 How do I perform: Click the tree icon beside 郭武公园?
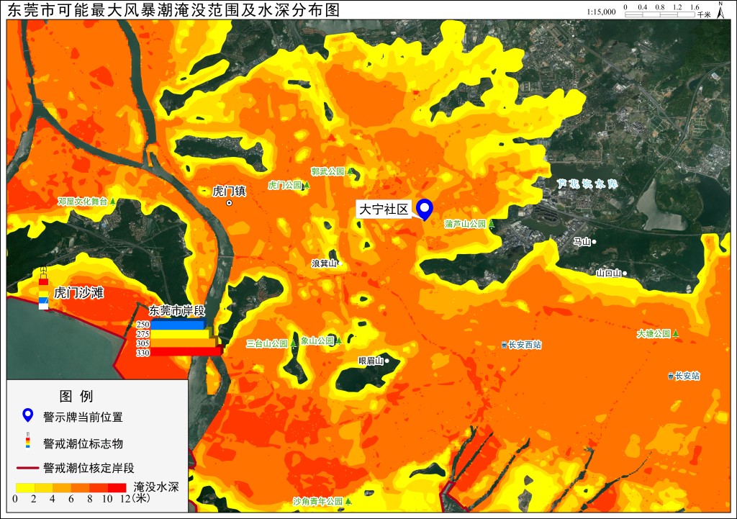click(x=350, y=171)
